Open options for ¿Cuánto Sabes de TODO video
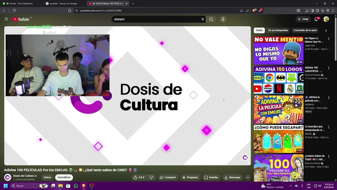The image size is (337, 190). (329, 156)
